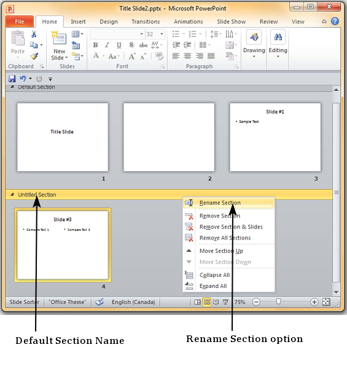Switch to the Design tab
Screen dimensions: 347x366
coord(109,21)
